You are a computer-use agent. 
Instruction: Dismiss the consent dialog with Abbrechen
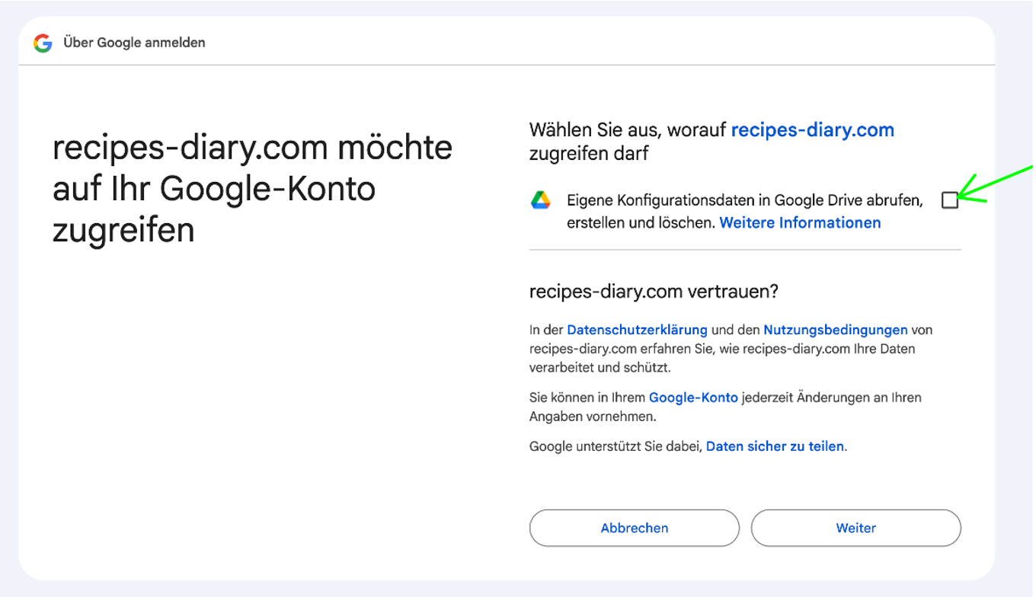point(634,528)
